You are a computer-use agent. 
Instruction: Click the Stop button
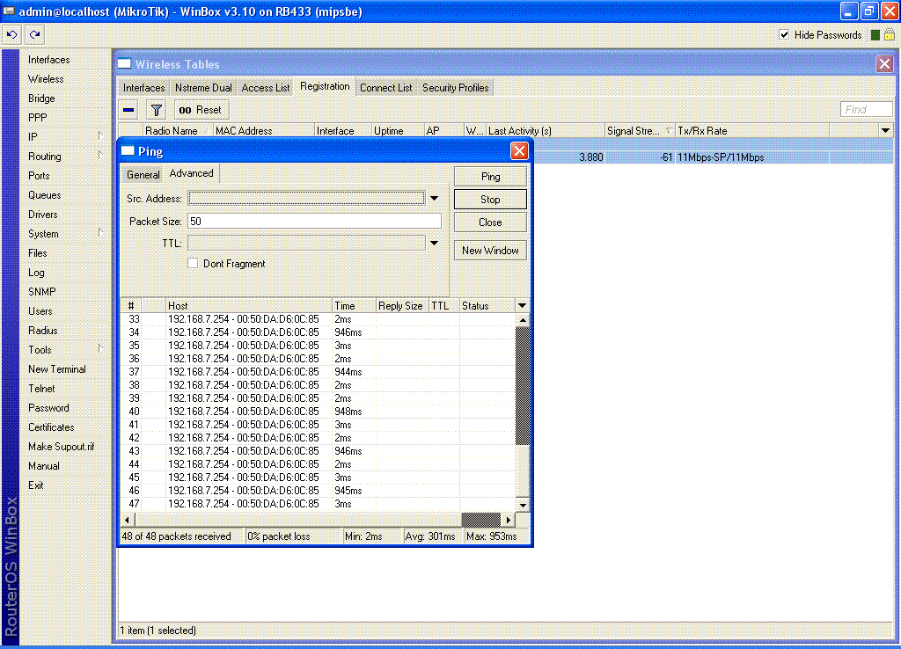[x=490, y=200]
